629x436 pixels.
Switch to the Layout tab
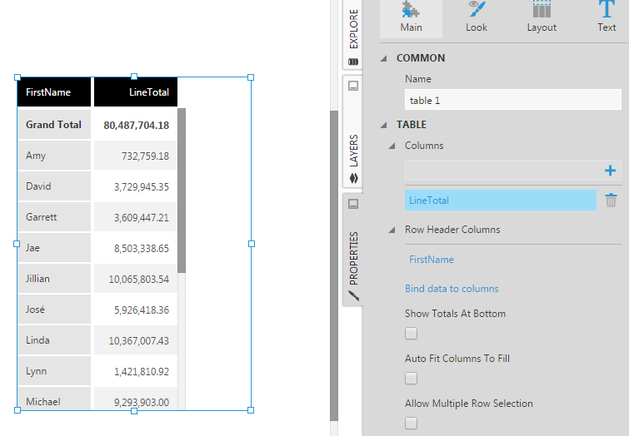click(x=542, y=18)
